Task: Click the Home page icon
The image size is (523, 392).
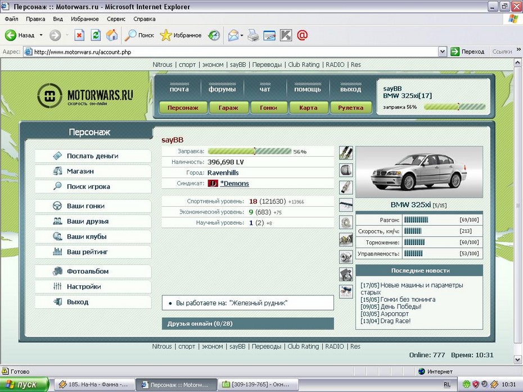Action: pyautogui.click(x=112, y=35)
